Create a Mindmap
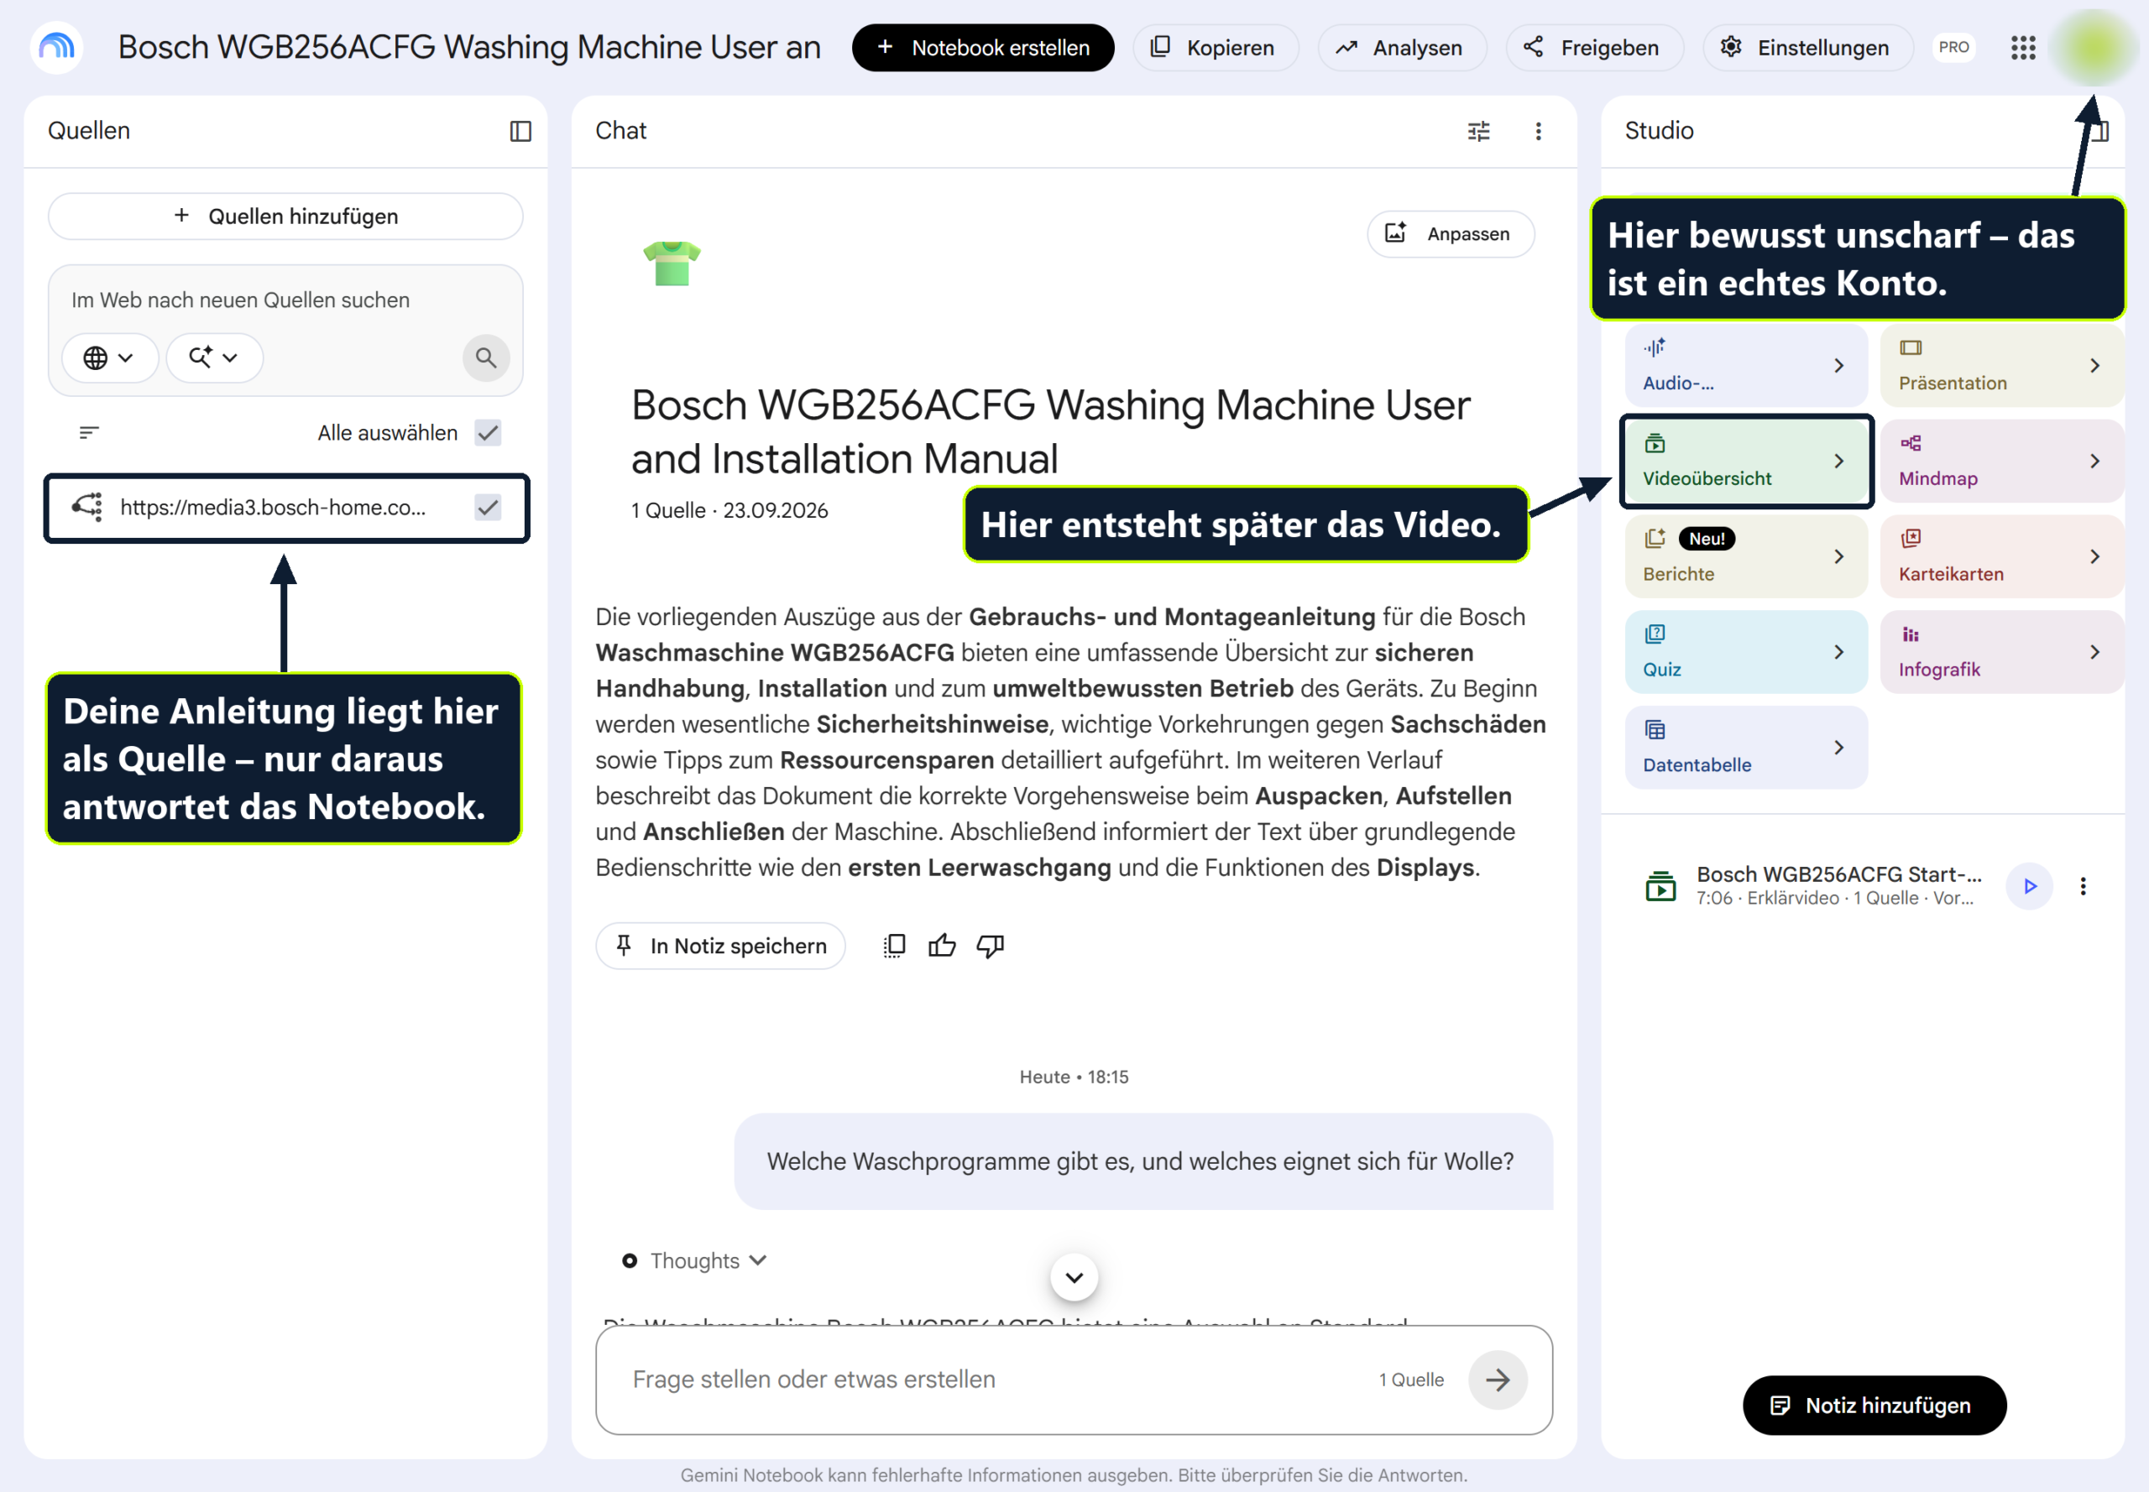This screenshot has width=2149, height=1492. pyautogui.click(x=2001, y=461)
